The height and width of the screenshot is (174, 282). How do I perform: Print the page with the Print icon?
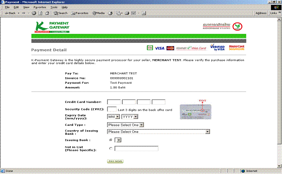(x=127, y=13)
